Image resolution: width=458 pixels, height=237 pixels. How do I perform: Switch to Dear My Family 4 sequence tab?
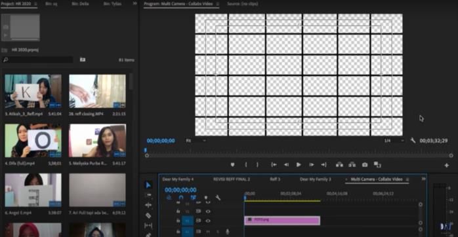tap(178, 179)
